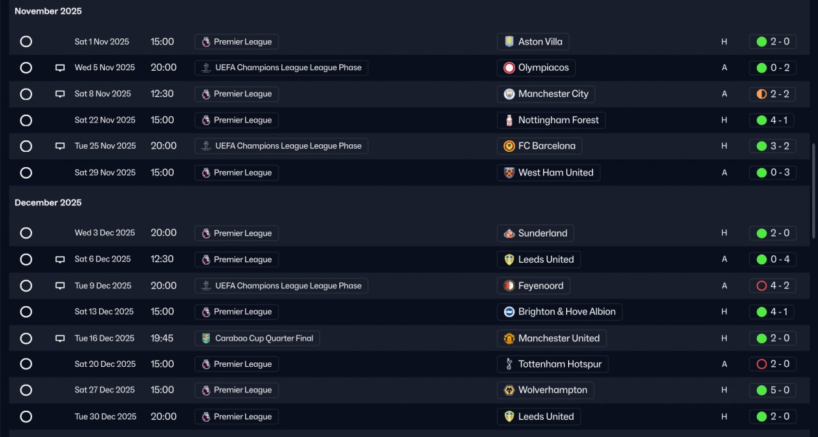Select radio circle for Wolverhampton fixture
818x437 pixels.
[x=26, y=390]
